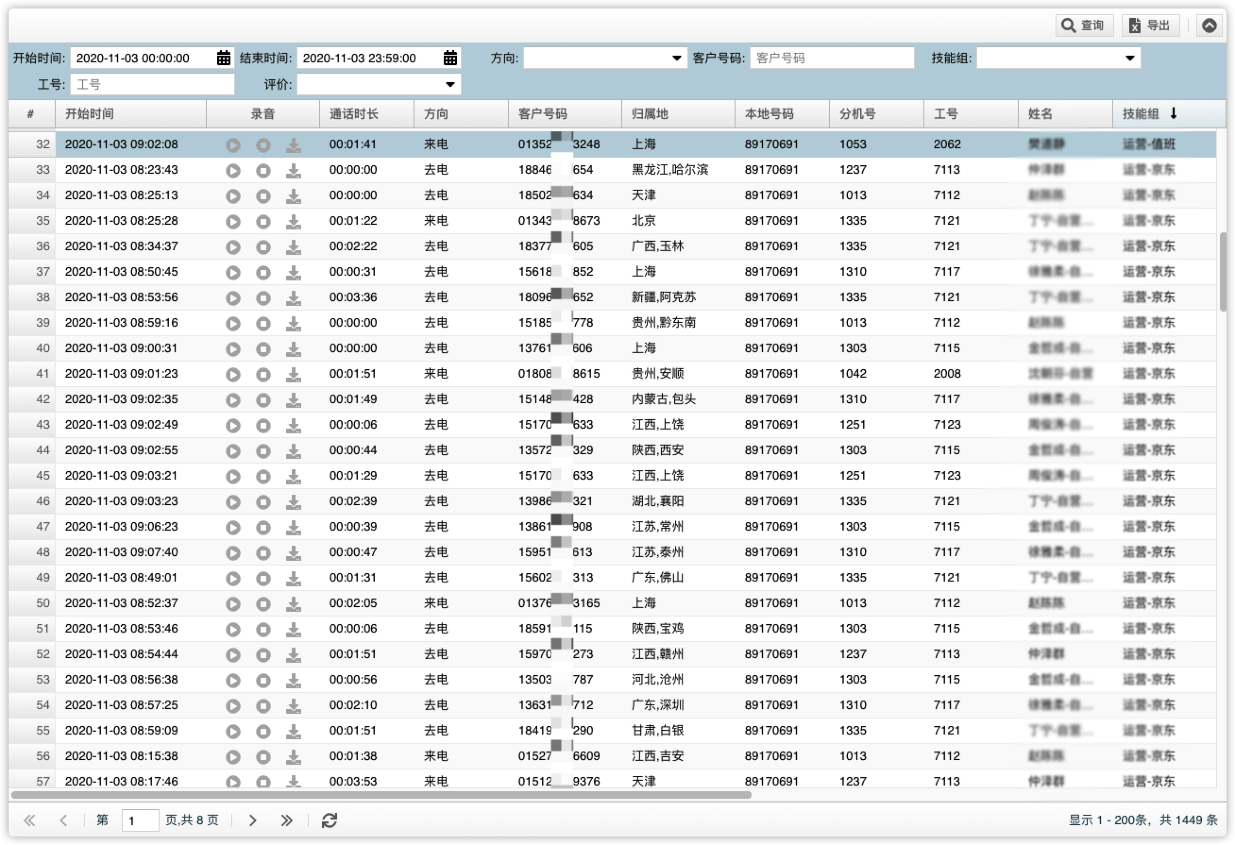Play the recording for row 38
Image resolution: width=1235 pixels, height=845 pixels.
[x=233, y=298]
